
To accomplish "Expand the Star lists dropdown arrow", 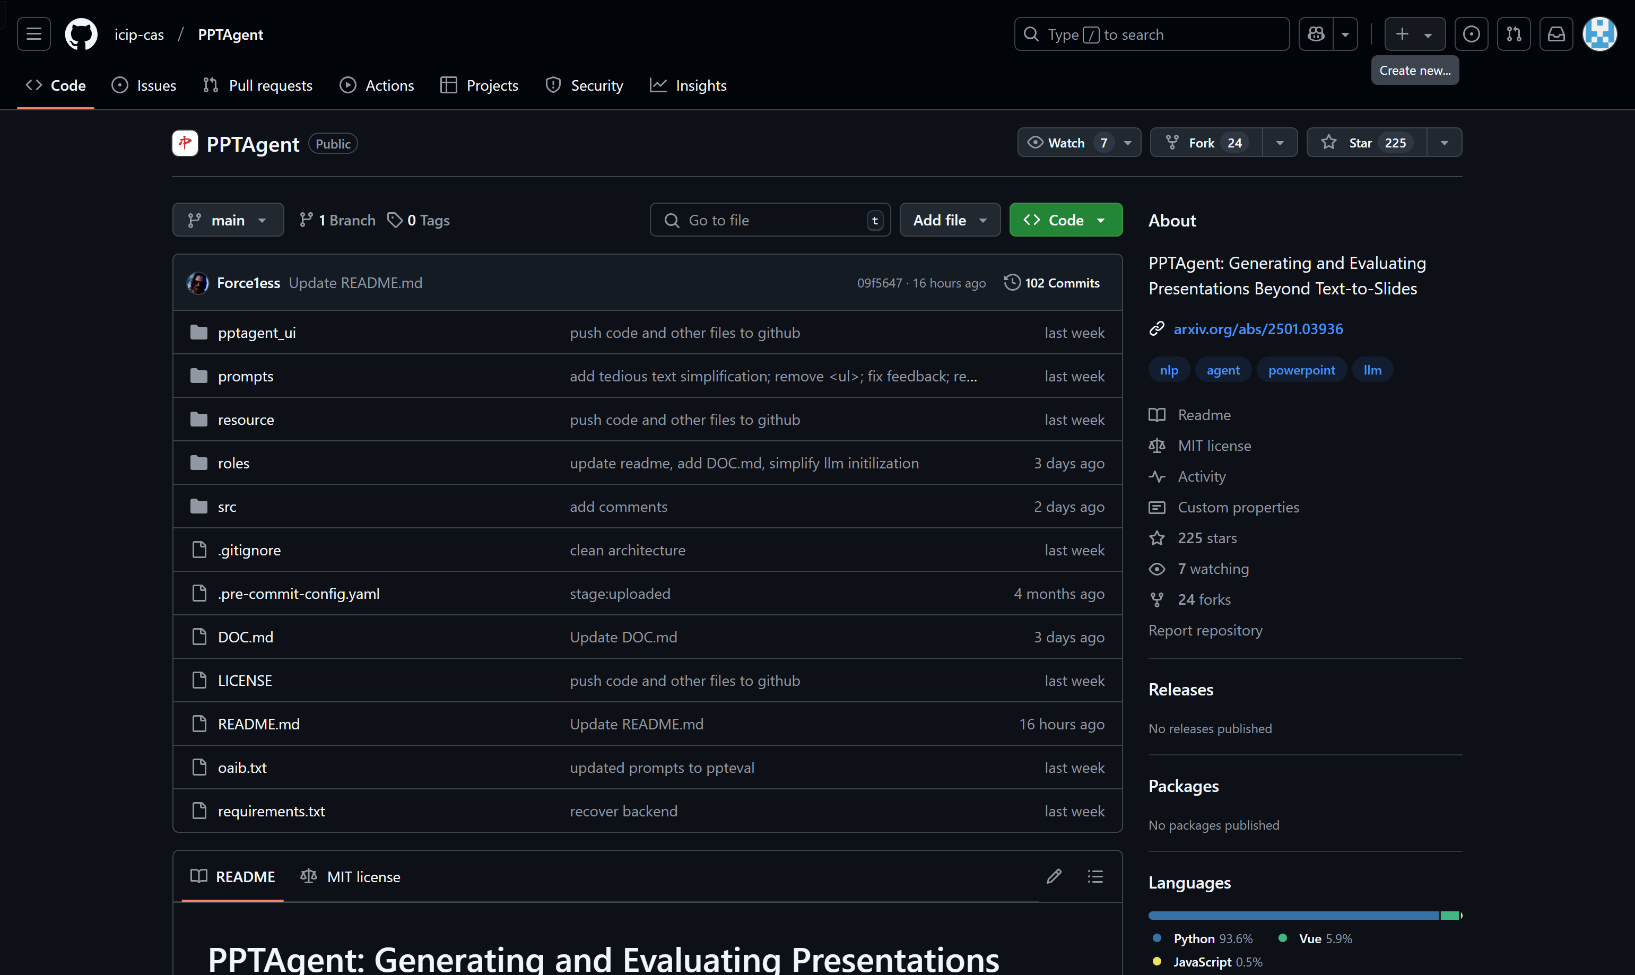I will pos(1445,143).
